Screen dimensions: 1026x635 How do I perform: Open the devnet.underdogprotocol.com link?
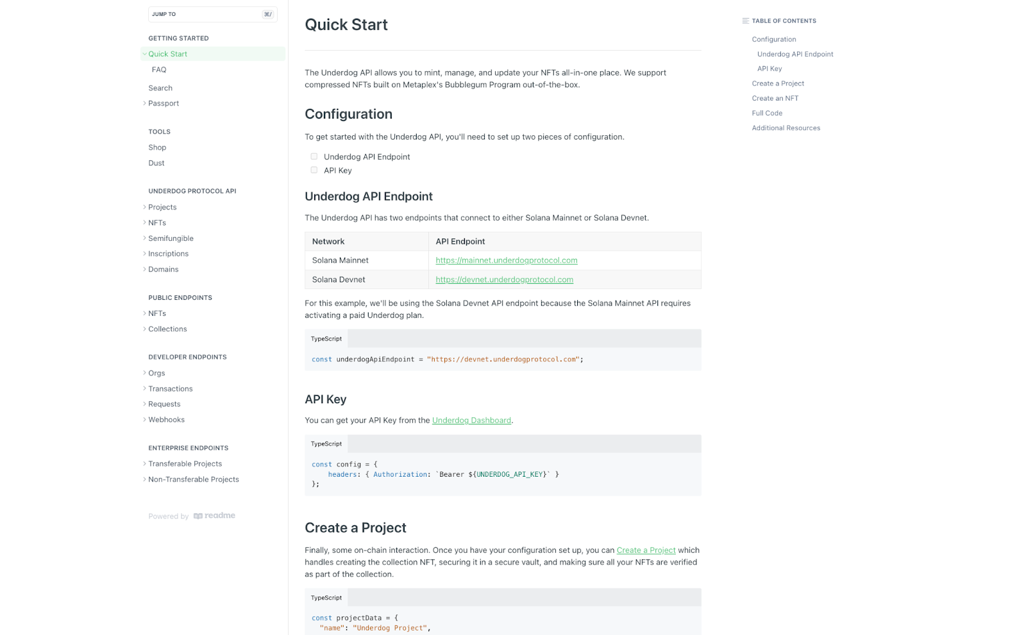pos(505,279)
